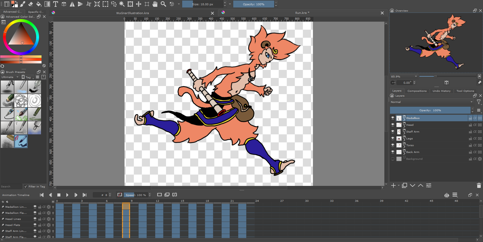The image size is (483, 242).
Task: Open the Normal blending mode dropdown
Action: click(432, 102)
